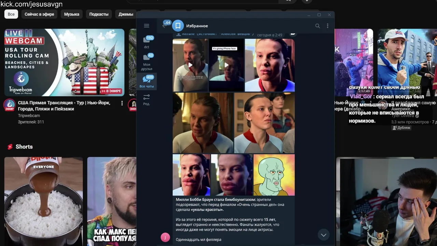Open the Nutella rice Short
The image size is (437, 246).
[43, 201]
